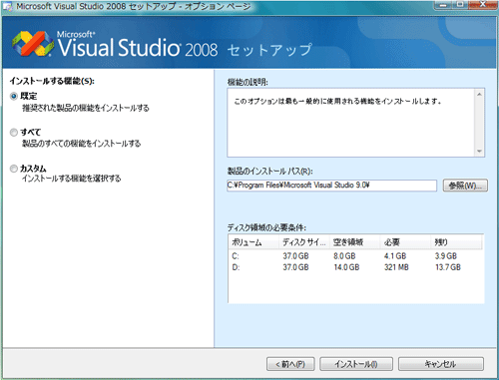The image size is (499, 380).
Task: Click the feature description text
Action: [x=337, y=102]
